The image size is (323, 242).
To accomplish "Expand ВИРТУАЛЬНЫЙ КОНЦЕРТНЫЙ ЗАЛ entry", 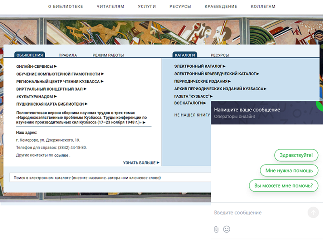I will point(51,89).
